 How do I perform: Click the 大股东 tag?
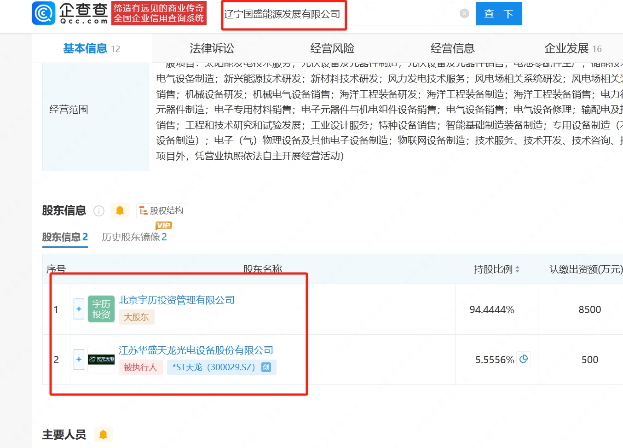pyautogui.click(x=137, y=317)
